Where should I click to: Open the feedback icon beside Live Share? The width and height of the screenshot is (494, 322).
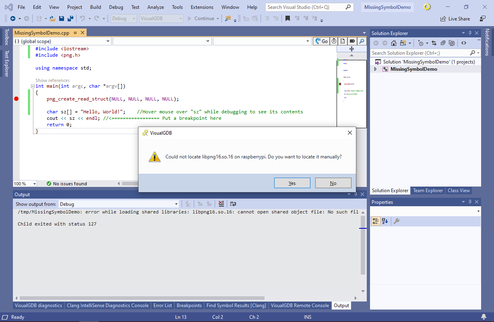tap(482, 18)
